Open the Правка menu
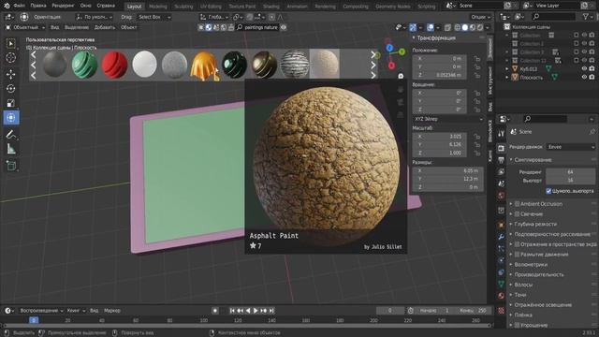This screenshot has height=337, width=599. [38, 6]
